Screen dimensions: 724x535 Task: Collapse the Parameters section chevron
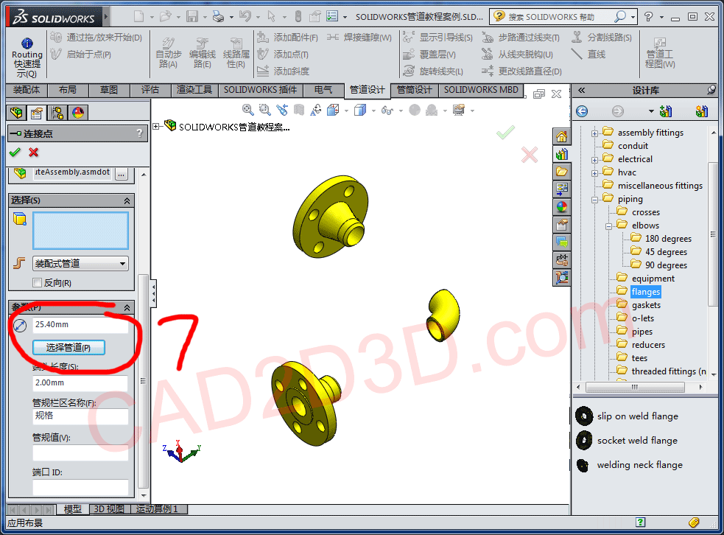127,307
